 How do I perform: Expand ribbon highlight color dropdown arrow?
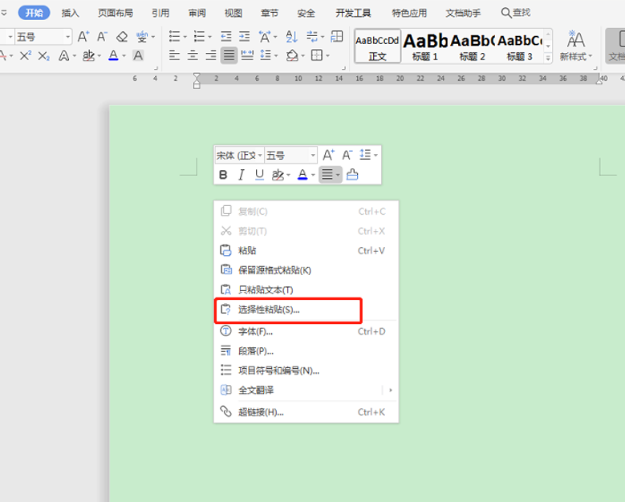click(x=99, y=56)
